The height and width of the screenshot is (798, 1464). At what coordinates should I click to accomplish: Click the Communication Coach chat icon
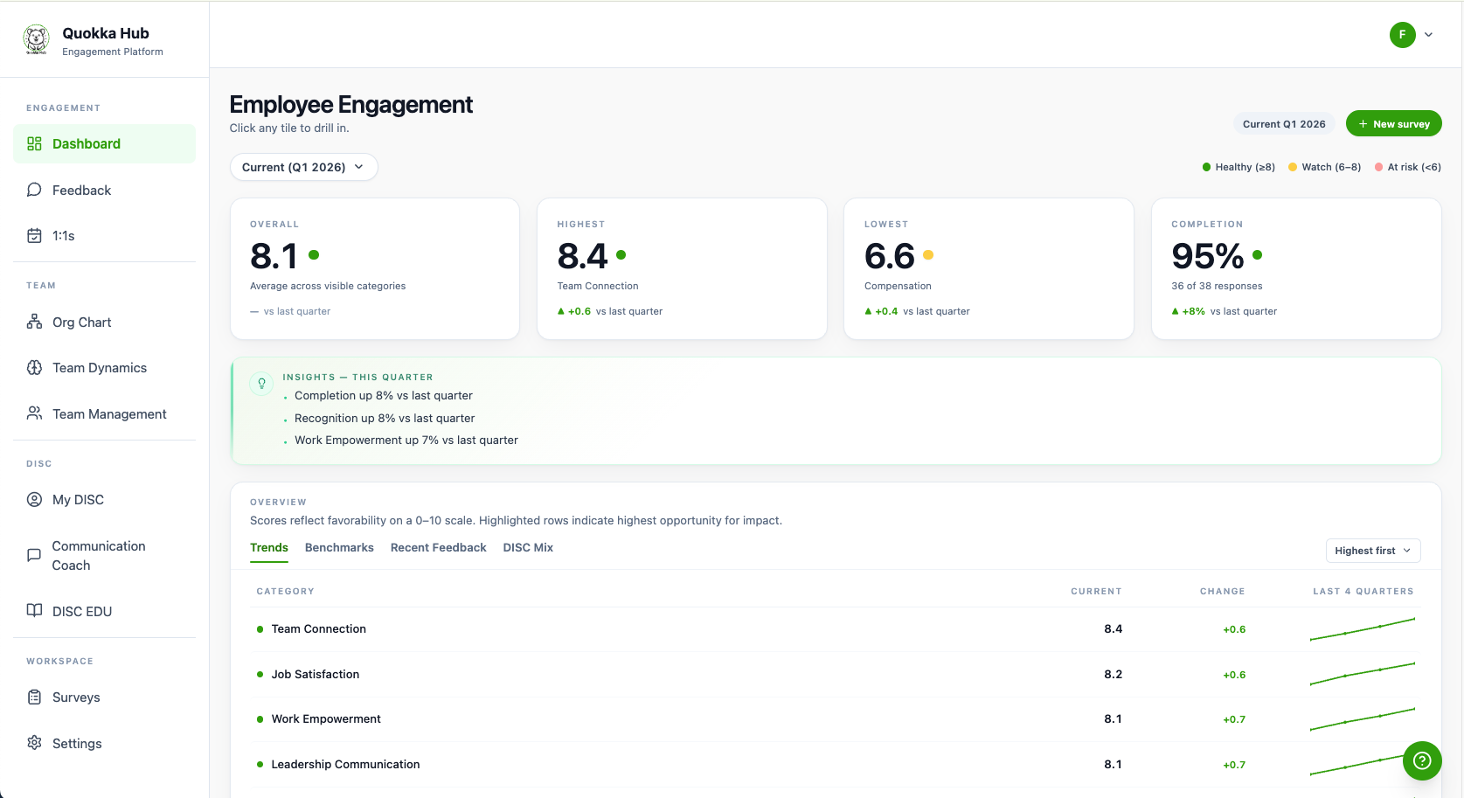coord(34,555)
